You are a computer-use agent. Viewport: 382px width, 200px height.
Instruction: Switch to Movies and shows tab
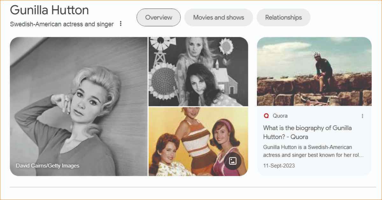pos(219,18)
